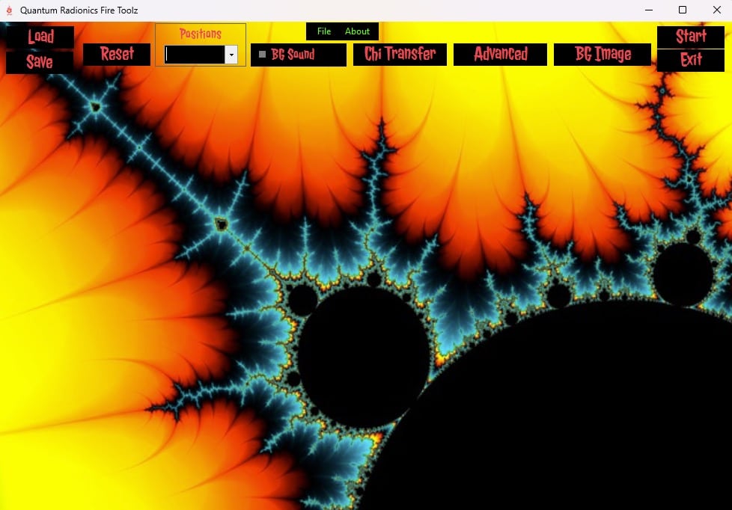
Task: Open the Chi Transfer panel
Action: 400,54
